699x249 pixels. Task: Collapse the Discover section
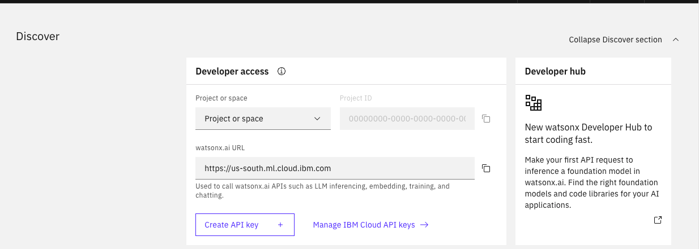(624, 40)
